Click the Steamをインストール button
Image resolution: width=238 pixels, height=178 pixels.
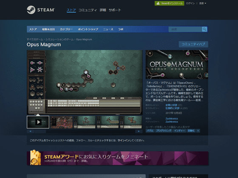point(170,3)
